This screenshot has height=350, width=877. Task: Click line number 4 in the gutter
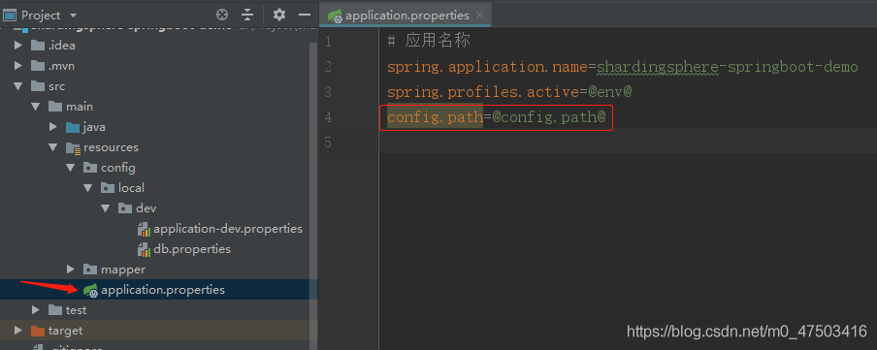[327, 117]
